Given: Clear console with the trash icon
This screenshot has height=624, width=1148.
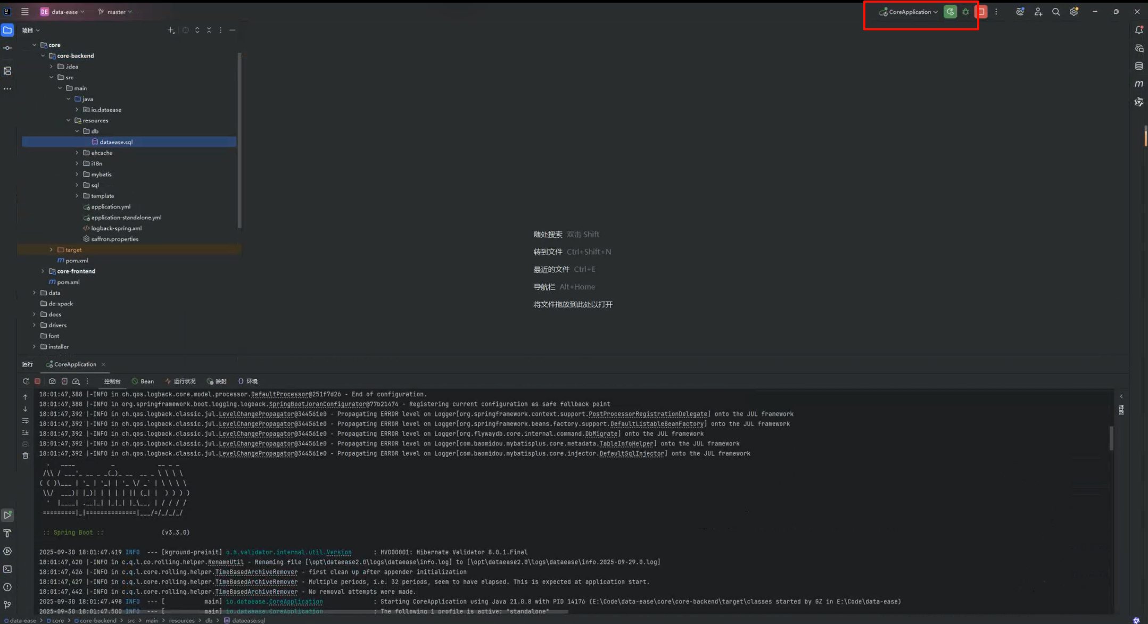Looking at the screenshot, I should (25, 456).
